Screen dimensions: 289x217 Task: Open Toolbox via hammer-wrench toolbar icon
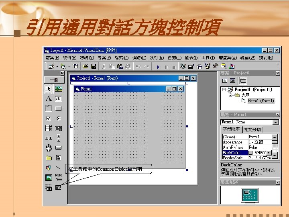pos(216,66)
